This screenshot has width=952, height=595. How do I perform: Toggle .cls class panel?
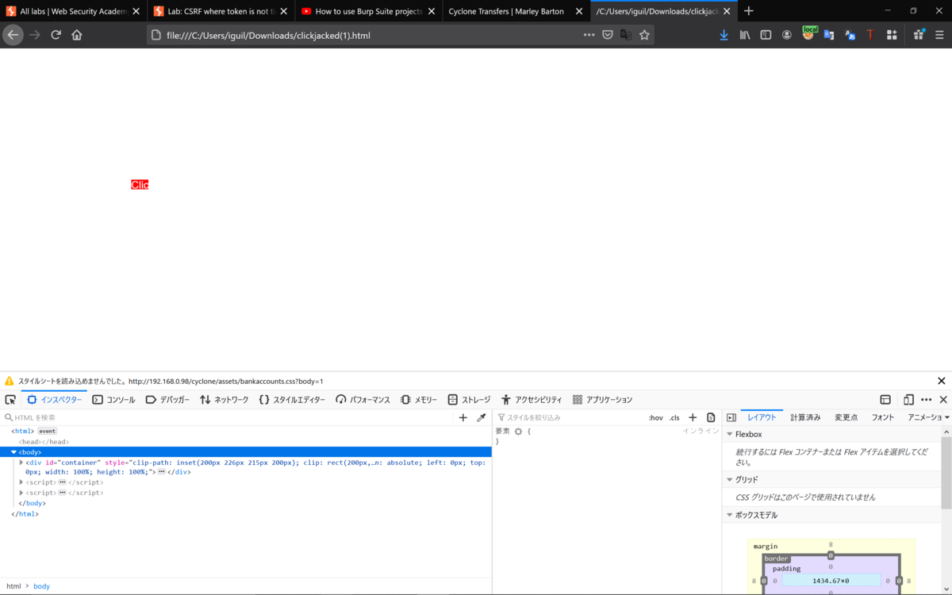coord(674,417)
